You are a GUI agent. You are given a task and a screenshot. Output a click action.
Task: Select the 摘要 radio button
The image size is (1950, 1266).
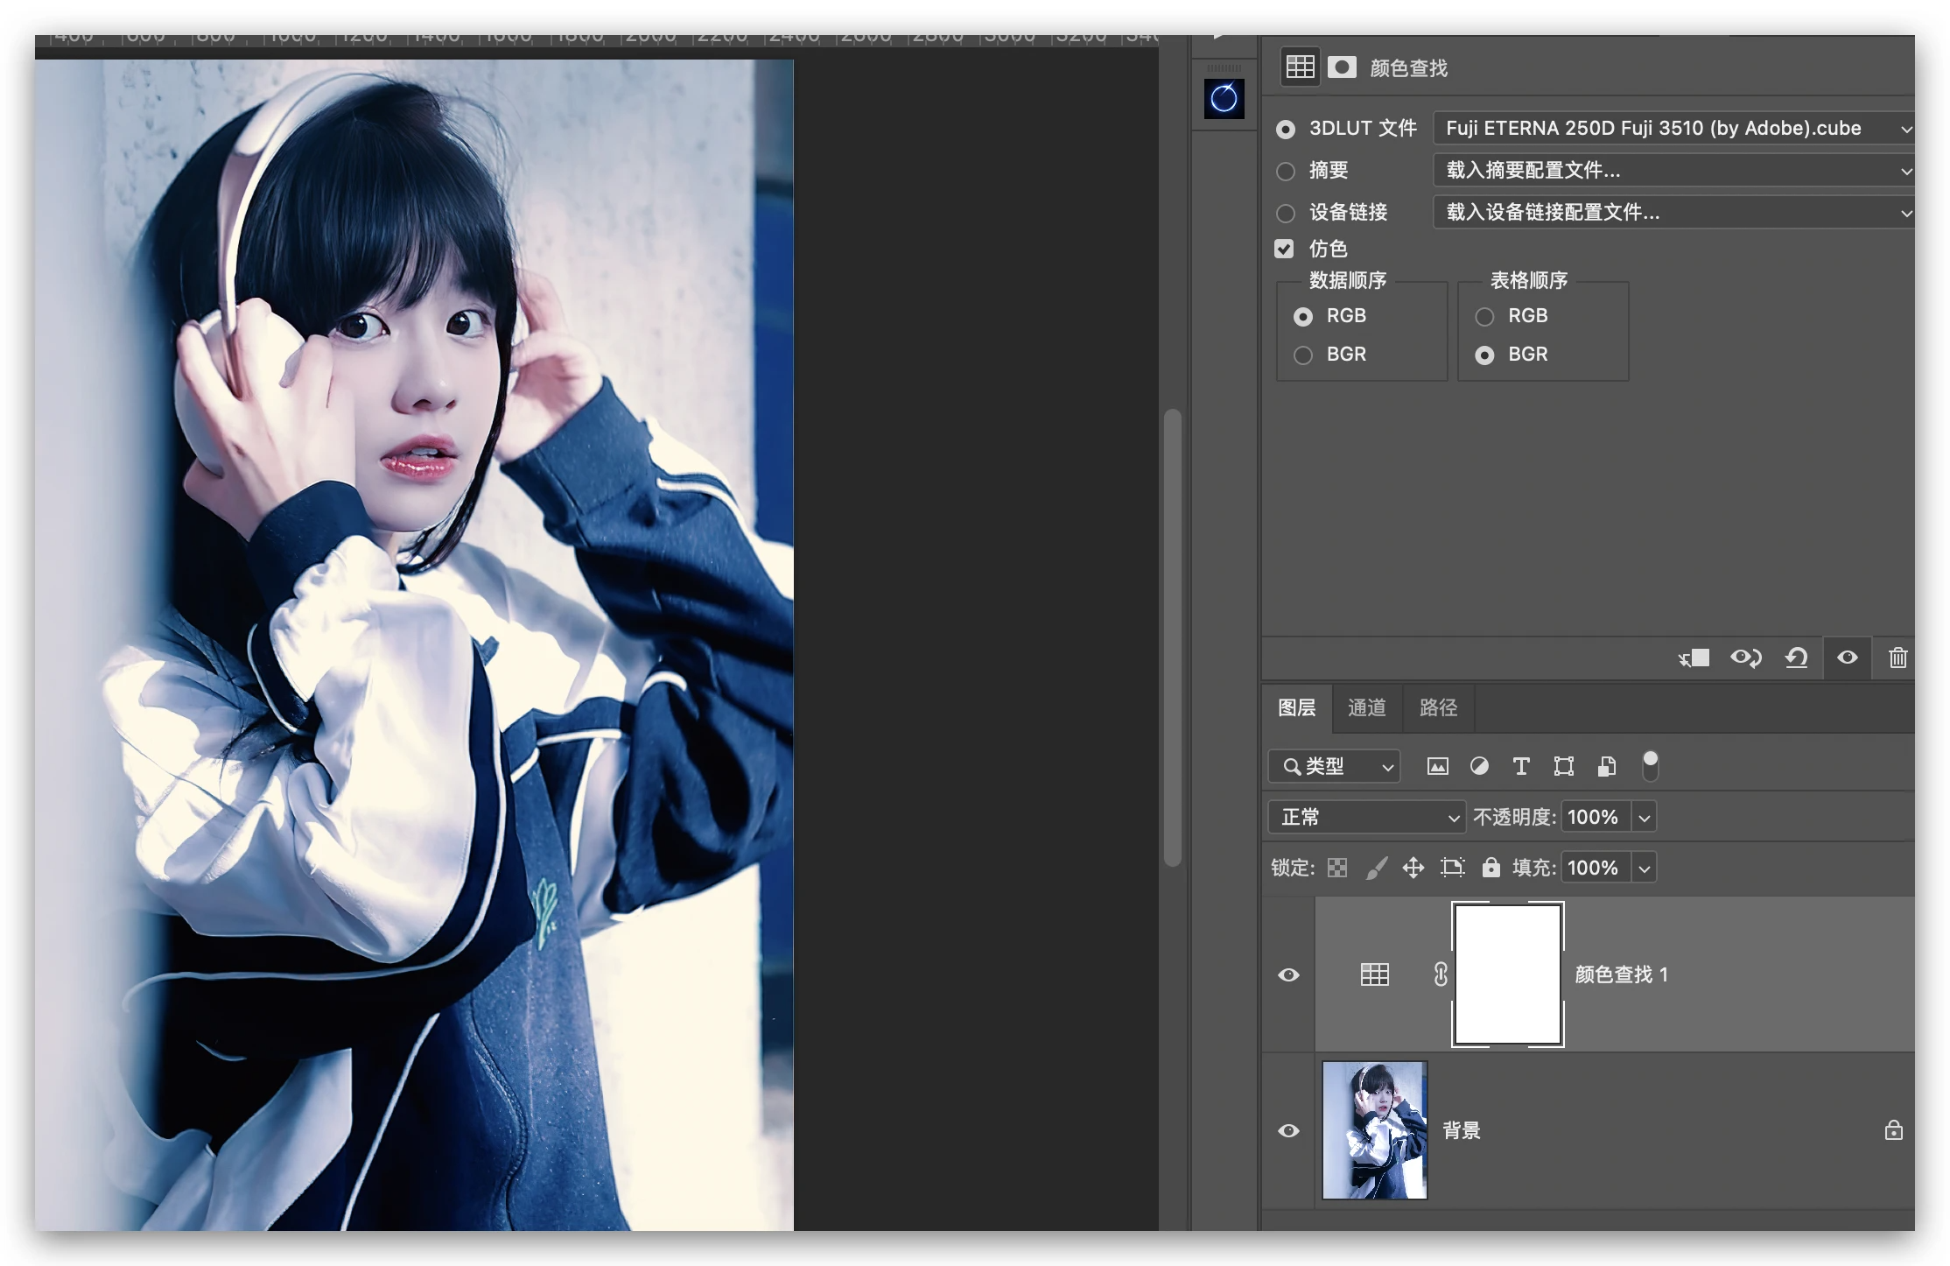[x=1286, y=171]
